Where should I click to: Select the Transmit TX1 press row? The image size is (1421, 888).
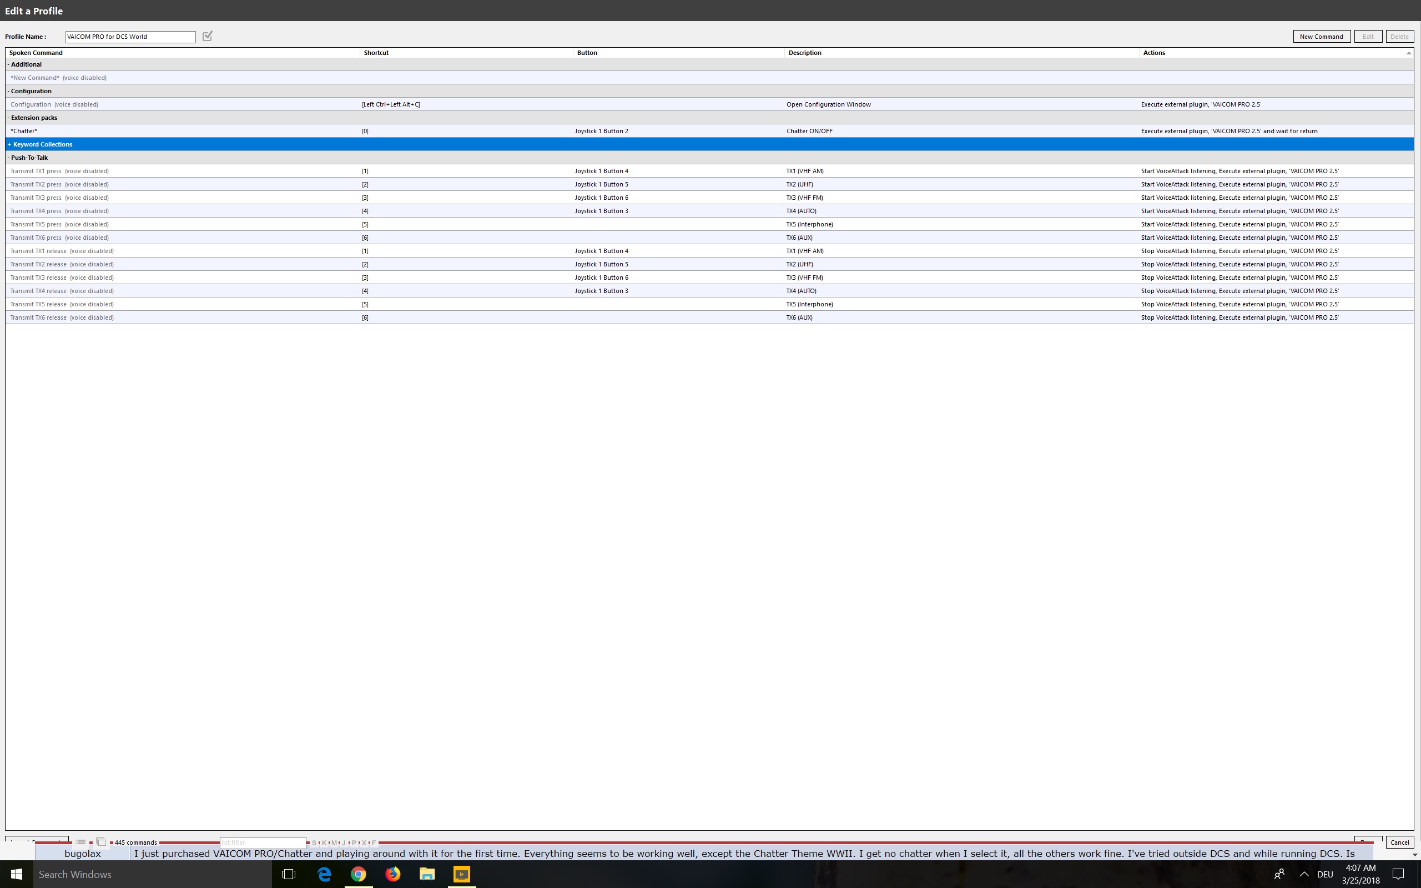point(709,171)
